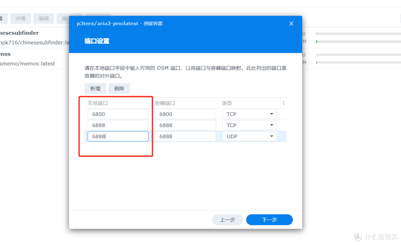The width and height of the screenshot is (401, 245).
Task: Click the 删除 button to remove a port
Action: click(x=119, y=88)
